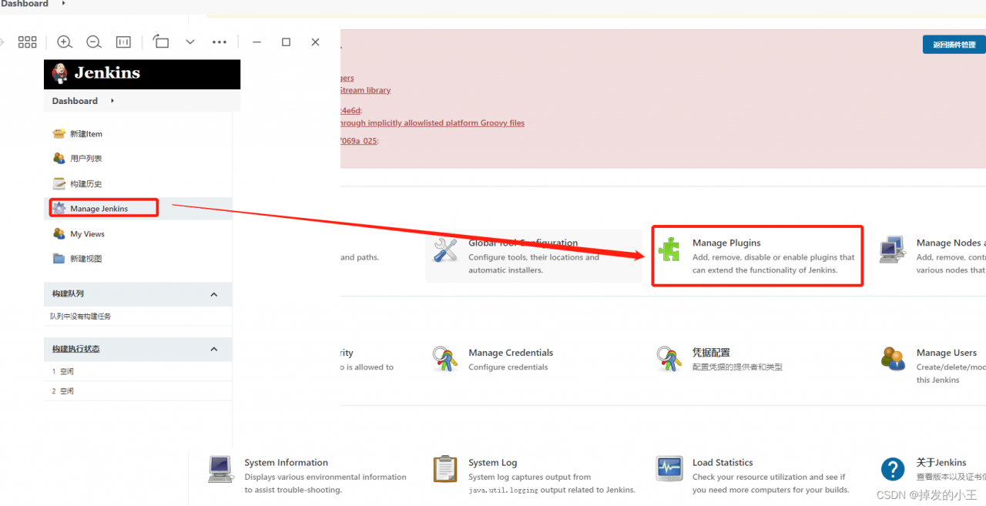Viewport: 986px width, 506px height.
Task: Open Manage Nodes computer icon
Action: (893, 250)
